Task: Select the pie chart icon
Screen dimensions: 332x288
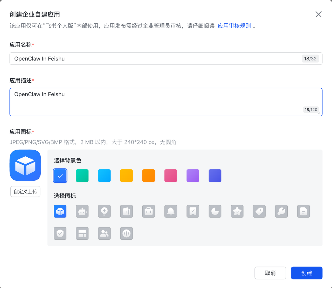Action: [215, 211]
